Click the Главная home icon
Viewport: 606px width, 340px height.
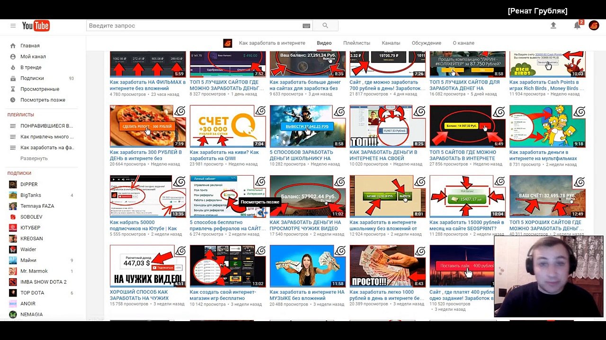click(13, 46)
